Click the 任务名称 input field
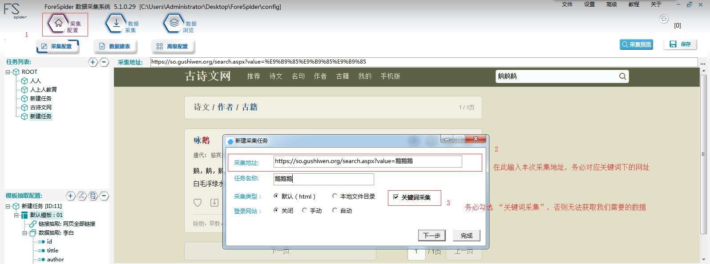 point(324,179)
